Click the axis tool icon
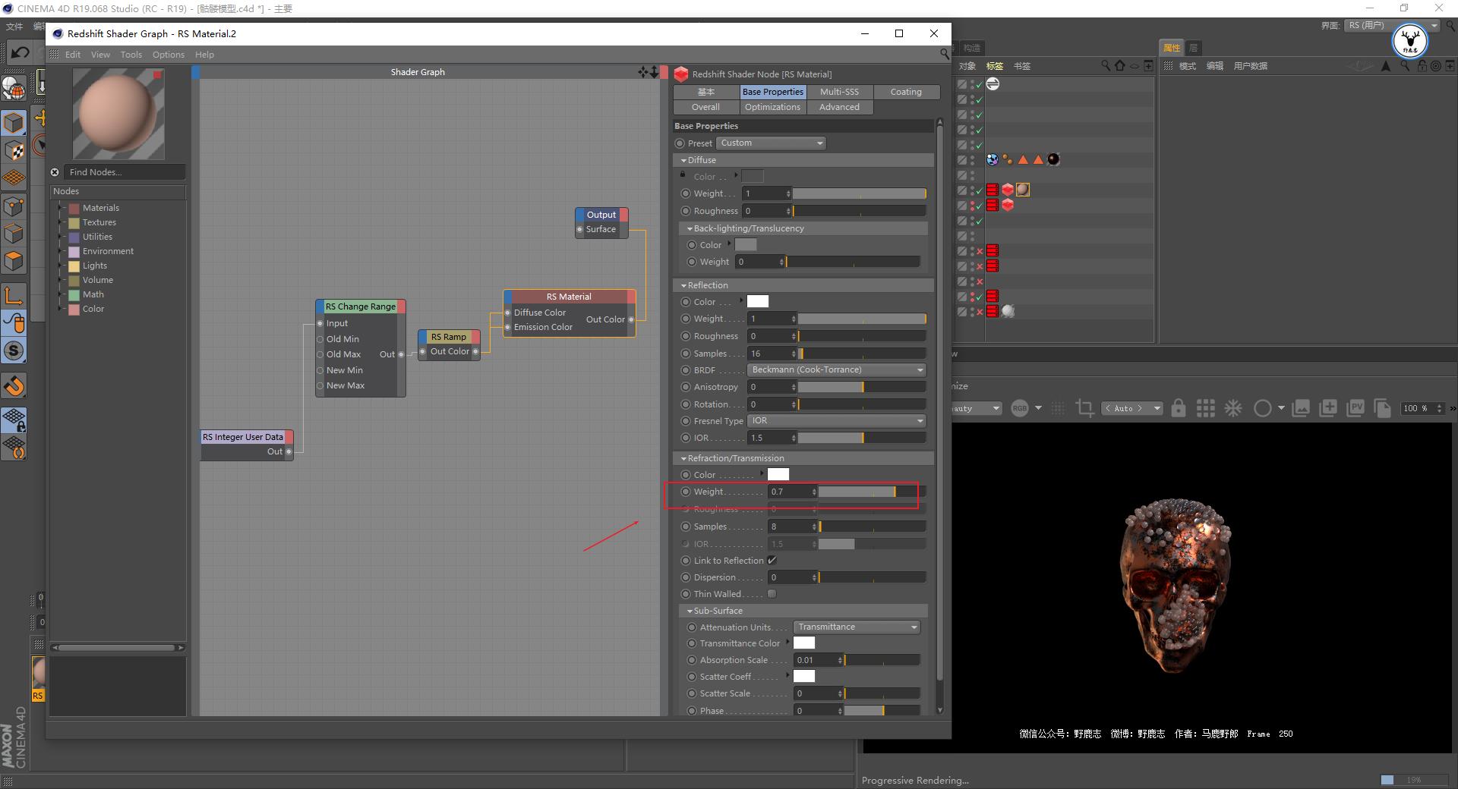Viewport: 1458px width, 789px height. (14, 295)
